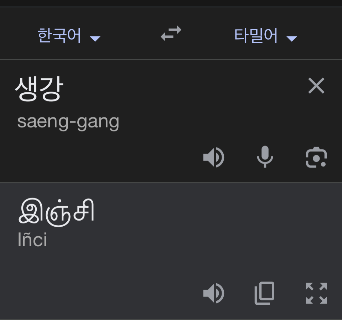Viewport: 342px width, 320px height.
Task: Listen to the Korean source text
Action: 213,157
